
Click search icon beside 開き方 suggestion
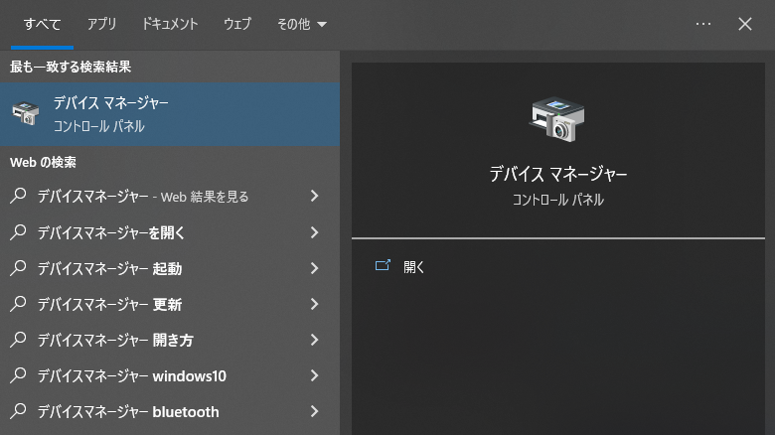coord(18,340)
